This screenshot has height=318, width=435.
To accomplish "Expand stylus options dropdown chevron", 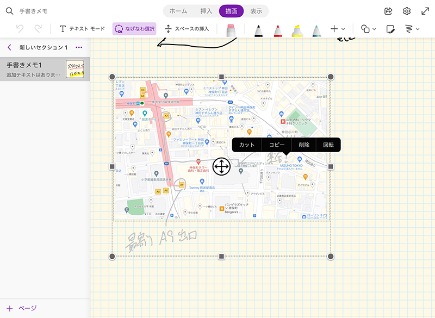I will click(x=418, y=29).
